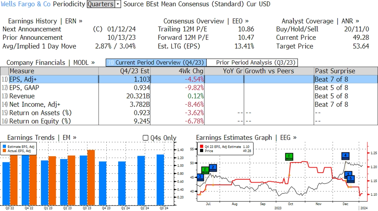The height and width of the screenshot is (211, 378).
Task: Click Est. LTG (EPS) value 13.41%
Action: coord(244,46)
